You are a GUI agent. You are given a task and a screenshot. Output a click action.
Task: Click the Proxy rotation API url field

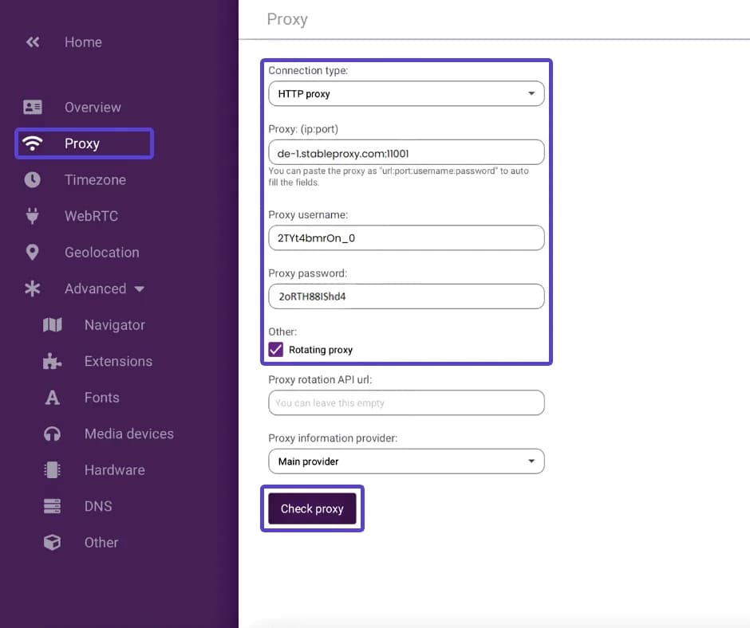click(406, 403)
